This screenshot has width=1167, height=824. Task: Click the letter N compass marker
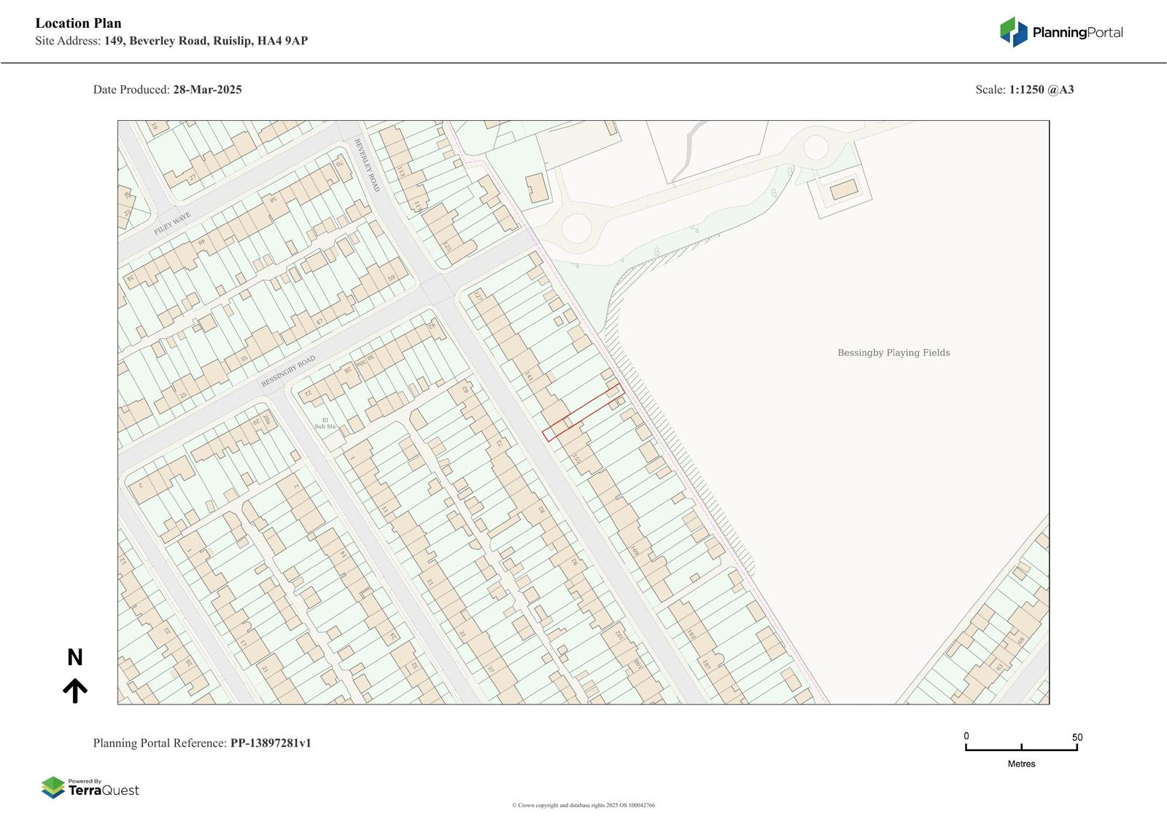[74, 658]
